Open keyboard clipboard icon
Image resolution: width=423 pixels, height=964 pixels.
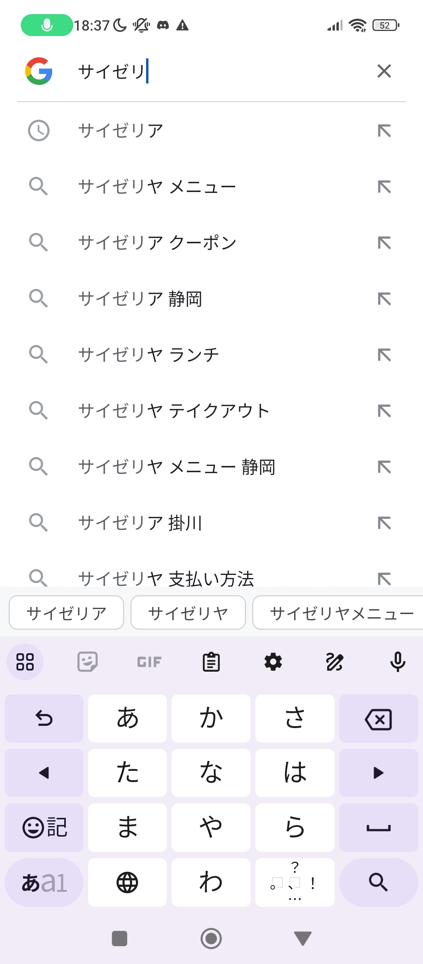pos(211,662)
